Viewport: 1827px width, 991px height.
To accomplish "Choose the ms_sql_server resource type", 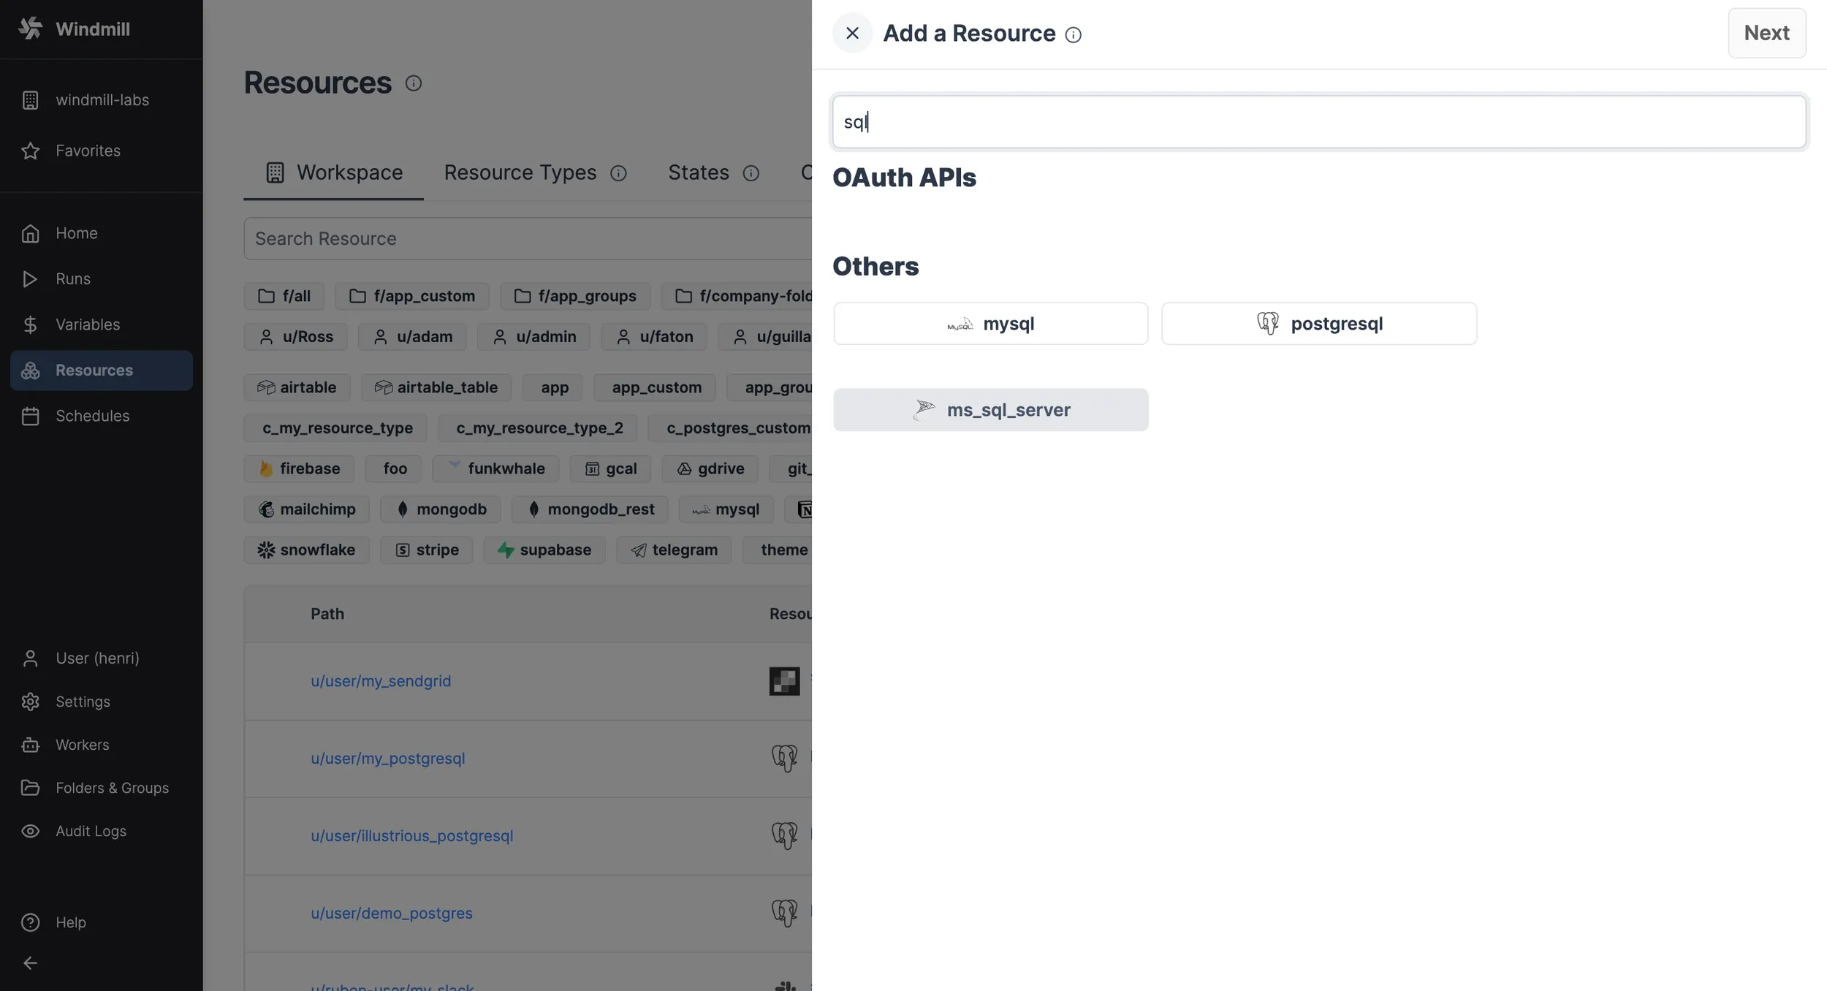I will [990, 410].
